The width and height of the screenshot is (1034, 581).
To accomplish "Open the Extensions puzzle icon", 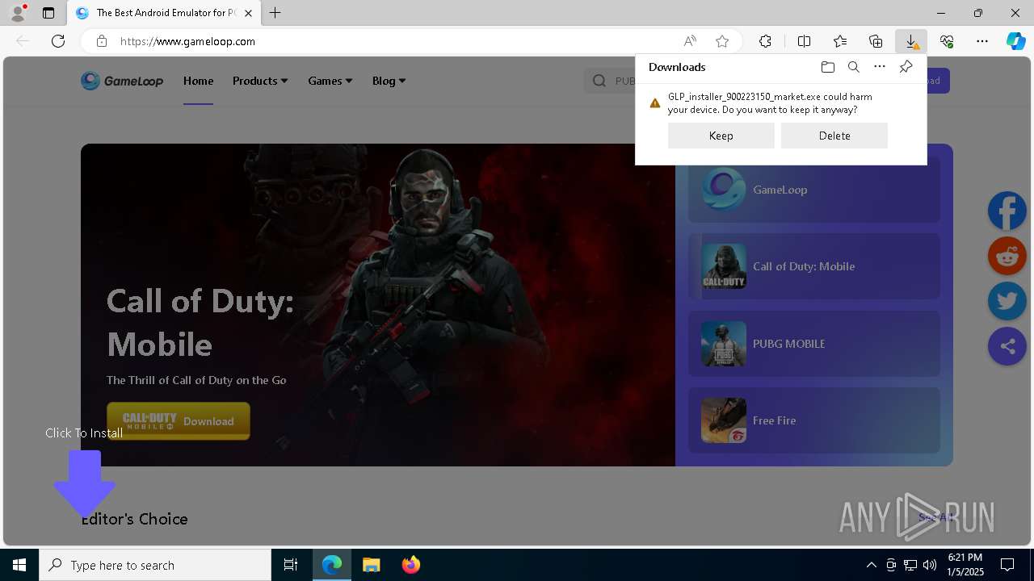I will point(765,41).
